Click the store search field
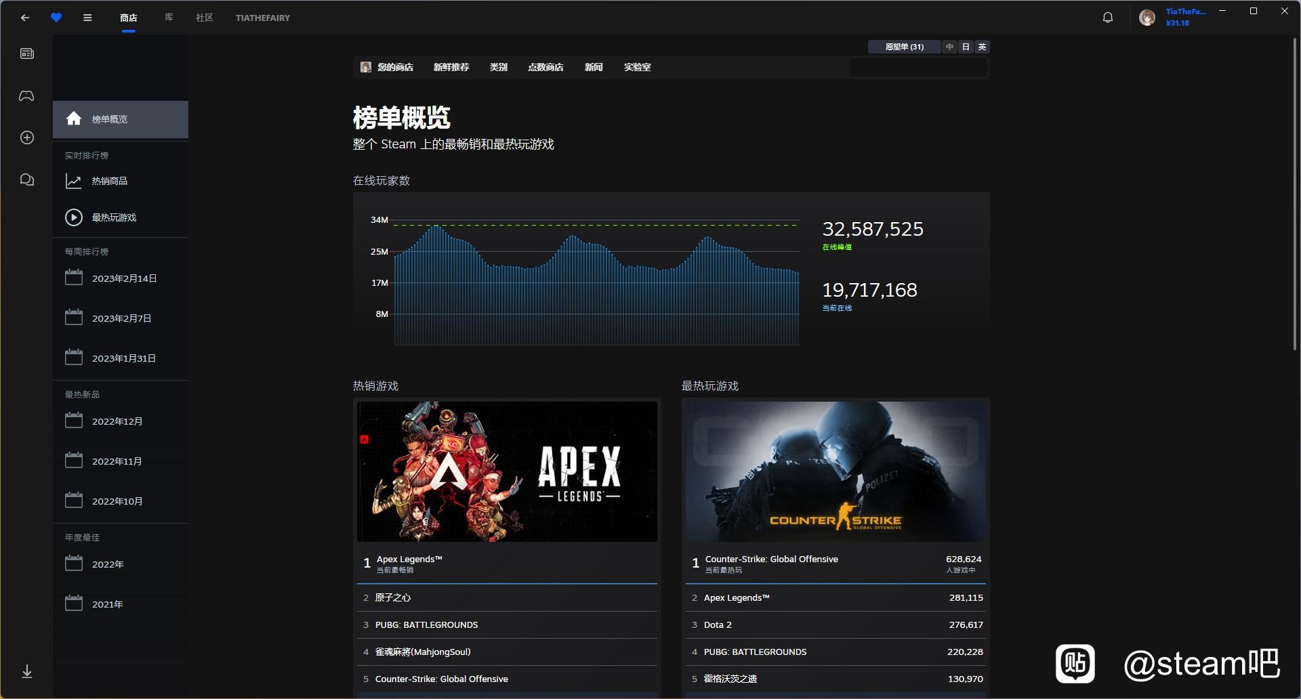1301x699 pixels. (919, 67)
